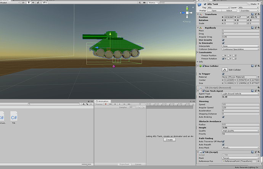Image resolution: width=263 pixels, height=169 pixels.
Task: Open the Layer dropdown set to Ally
Action: tap(249, 8)
